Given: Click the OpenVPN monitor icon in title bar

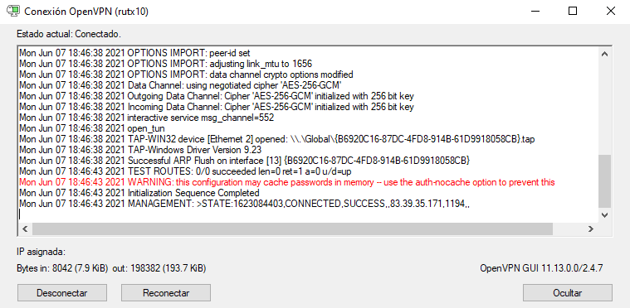Looking at the screenshot, I should [13, 12].
